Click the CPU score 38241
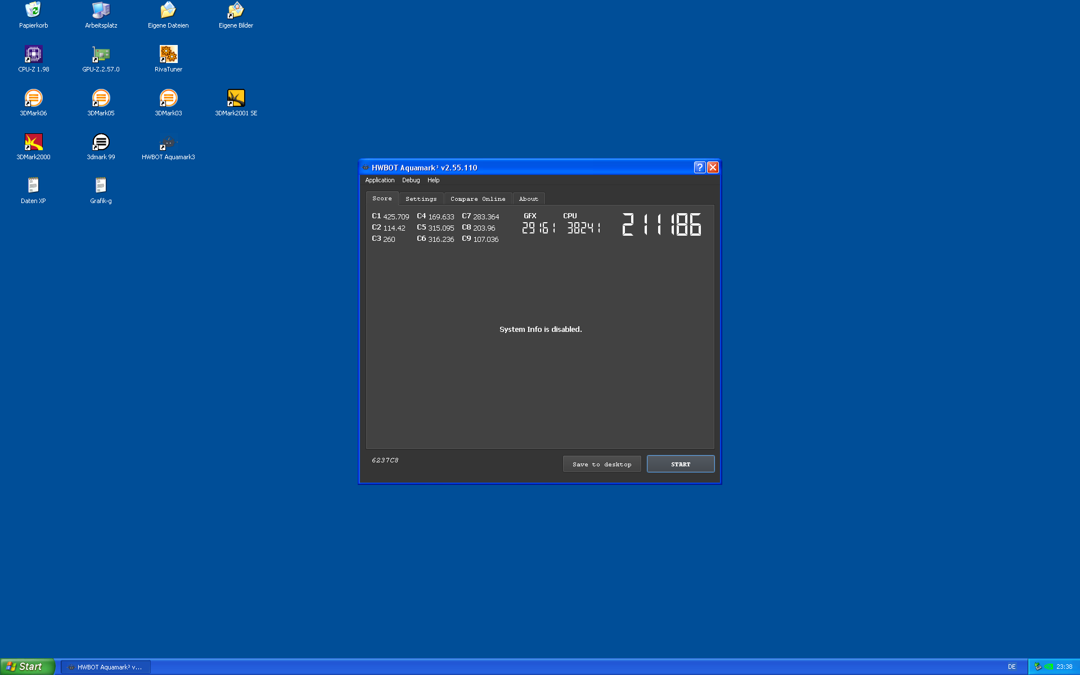This screenshot has width=1080, height=675. [x=583, y=228]
